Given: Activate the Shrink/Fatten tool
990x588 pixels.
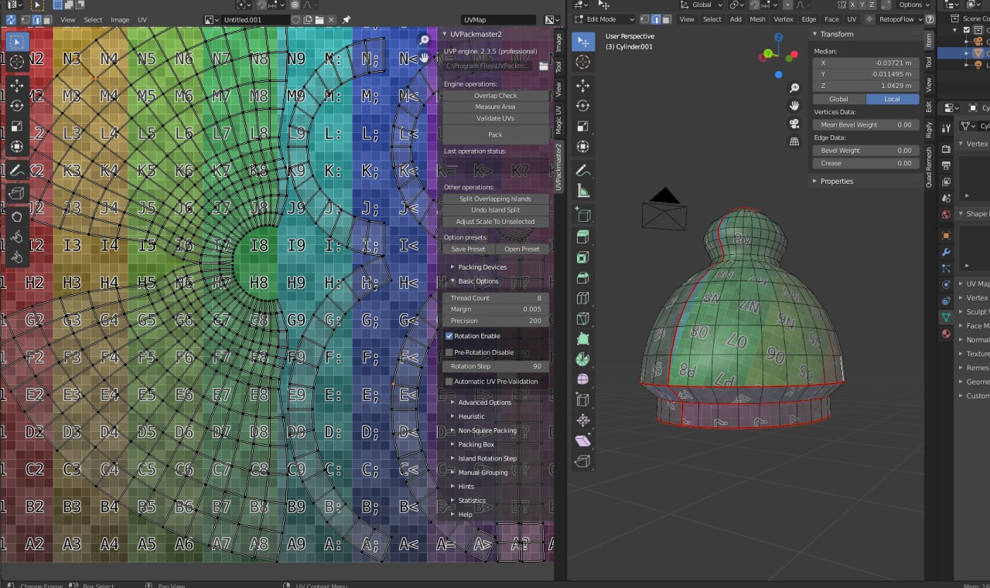Looking at the screenshot, I should pos(583,420).
